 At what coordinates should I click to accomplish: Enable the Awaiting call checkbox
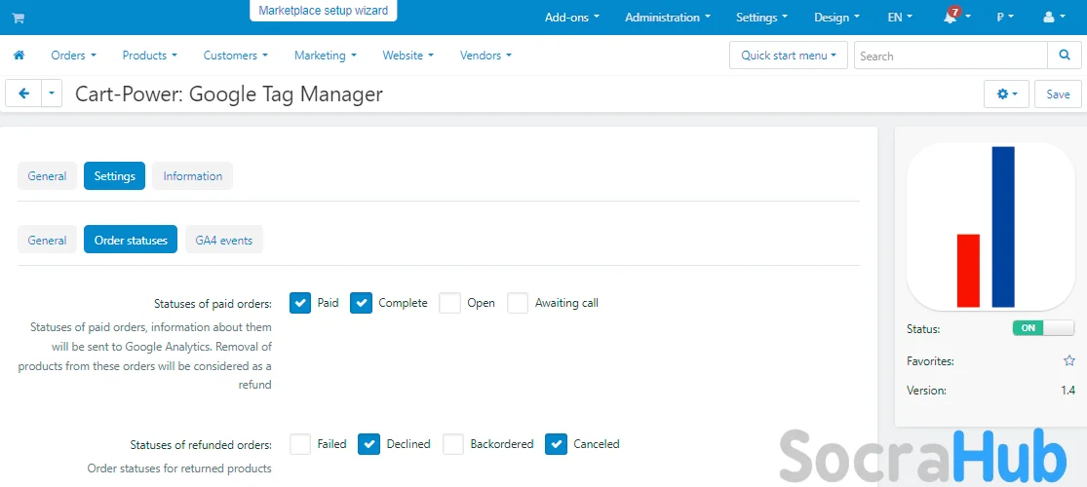[518, 303]
